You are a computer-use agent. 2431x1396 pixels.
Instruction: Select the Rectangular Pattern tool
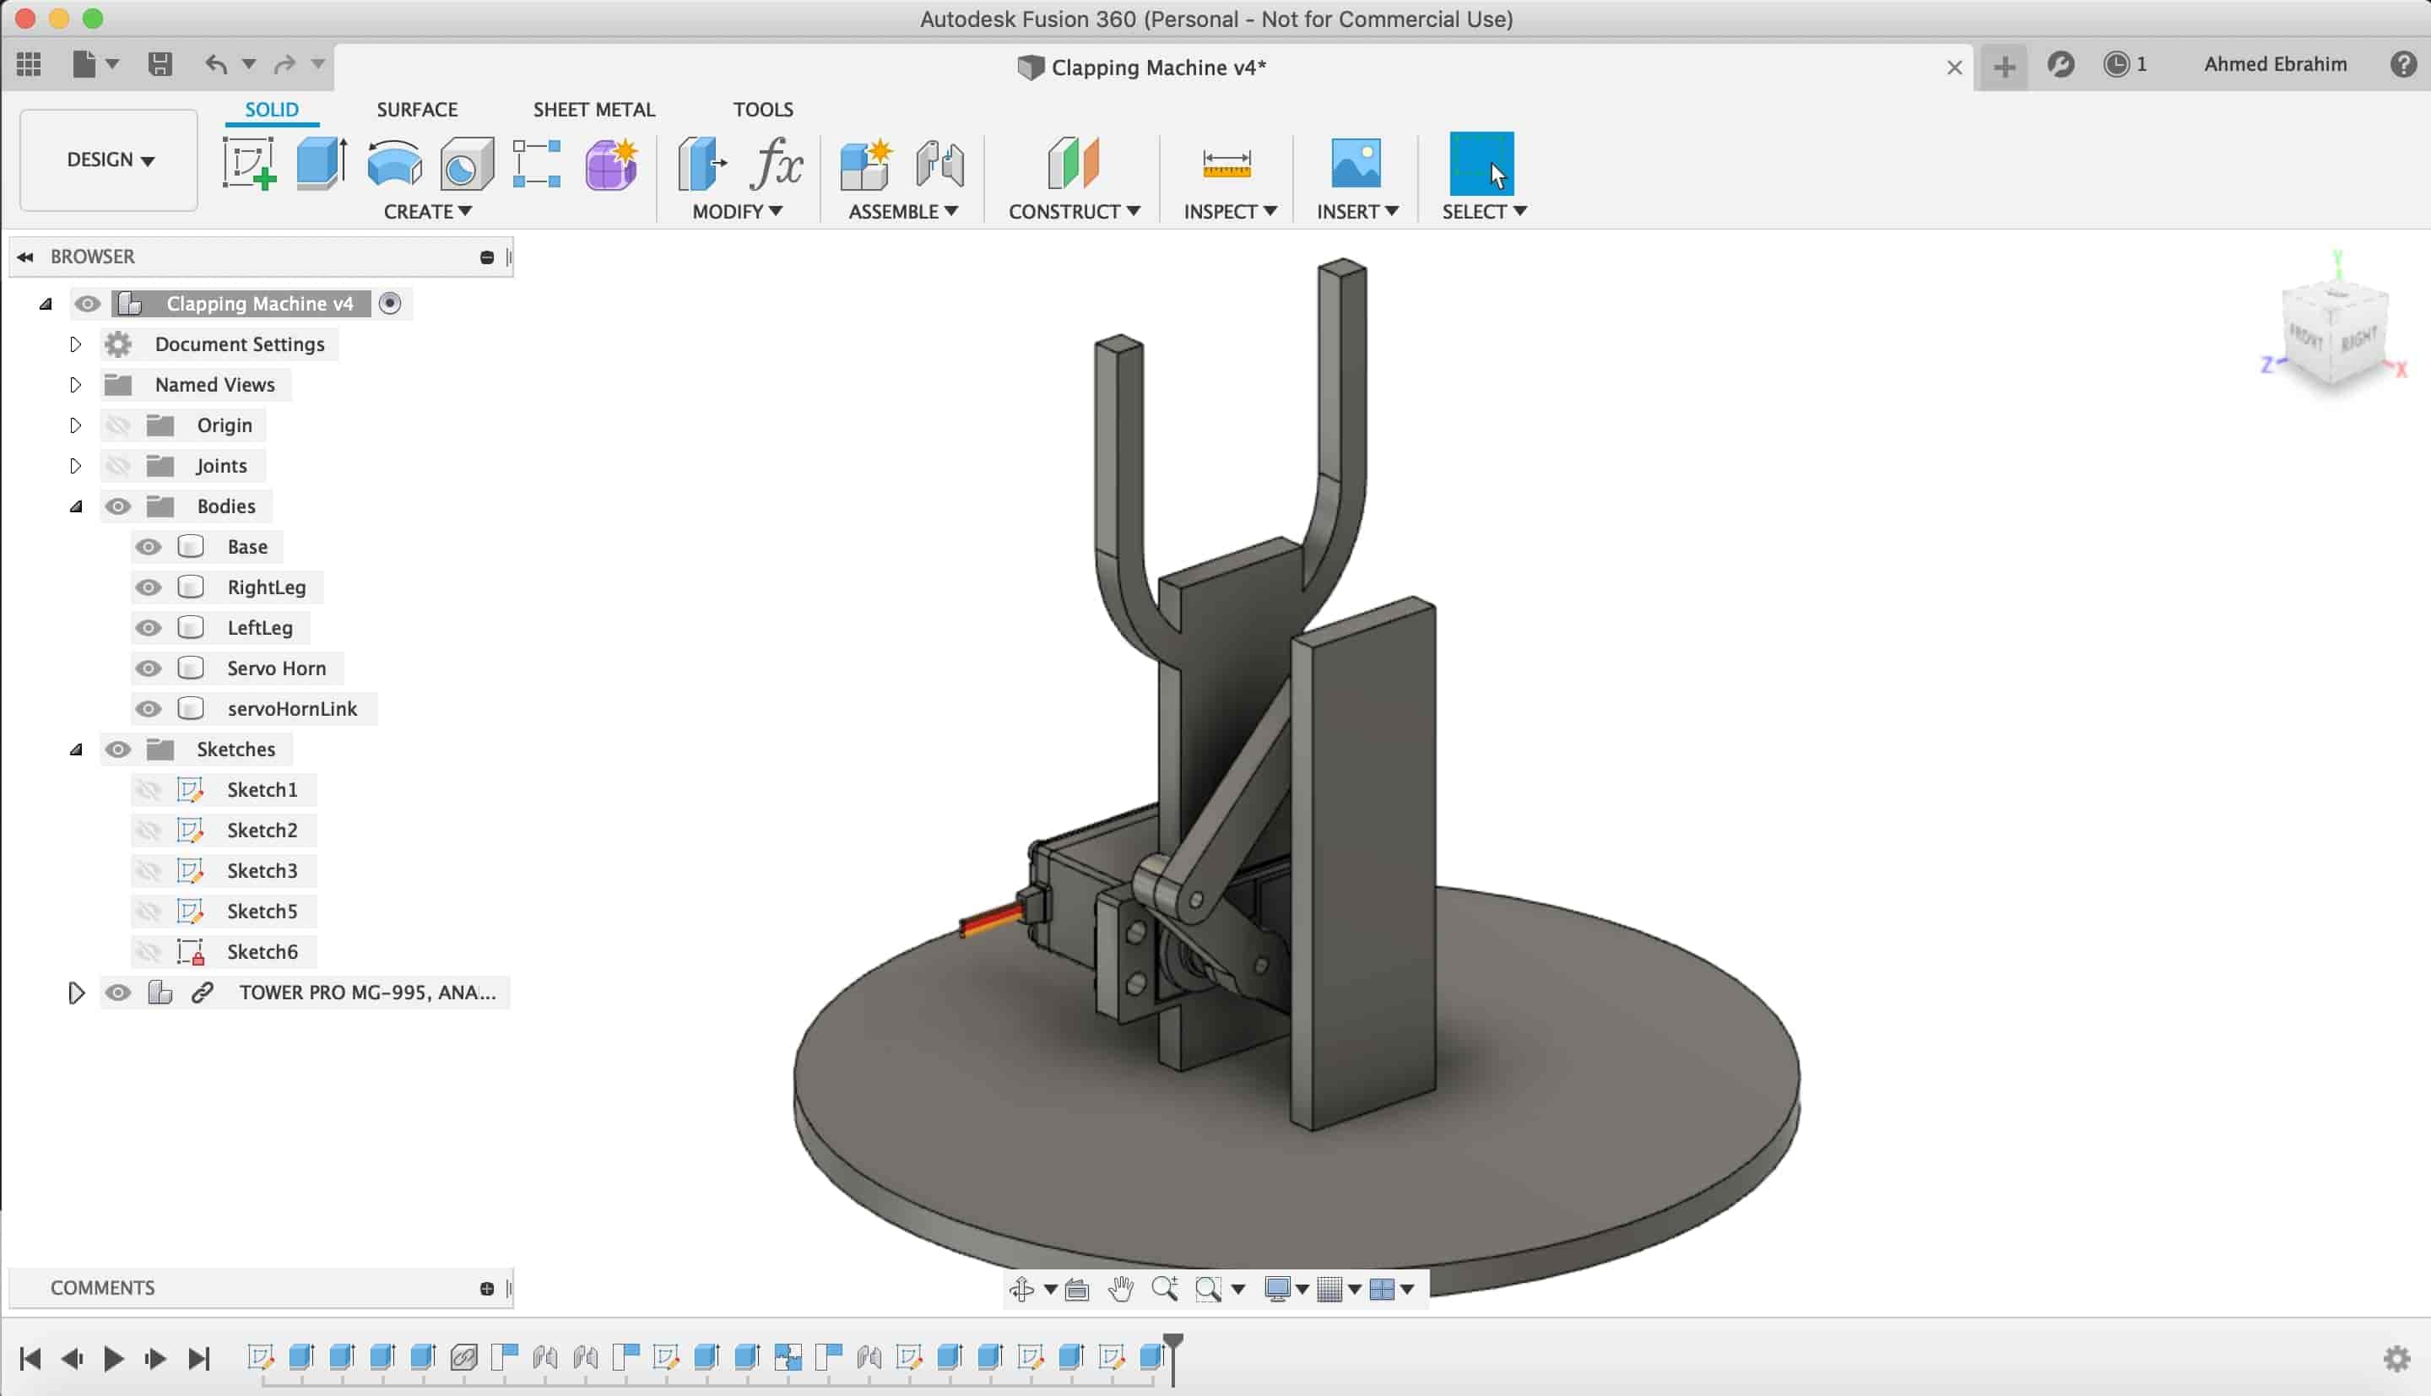537,163
